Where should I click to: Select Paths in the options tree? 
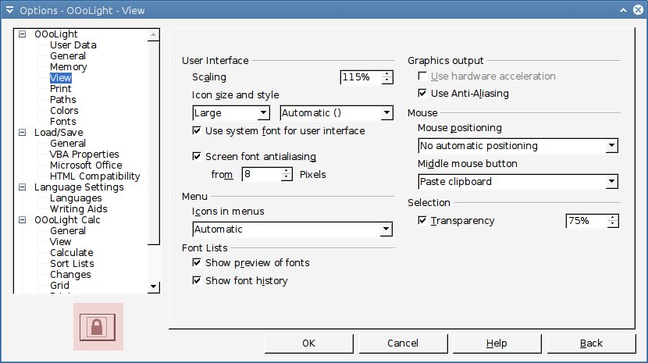62,100
